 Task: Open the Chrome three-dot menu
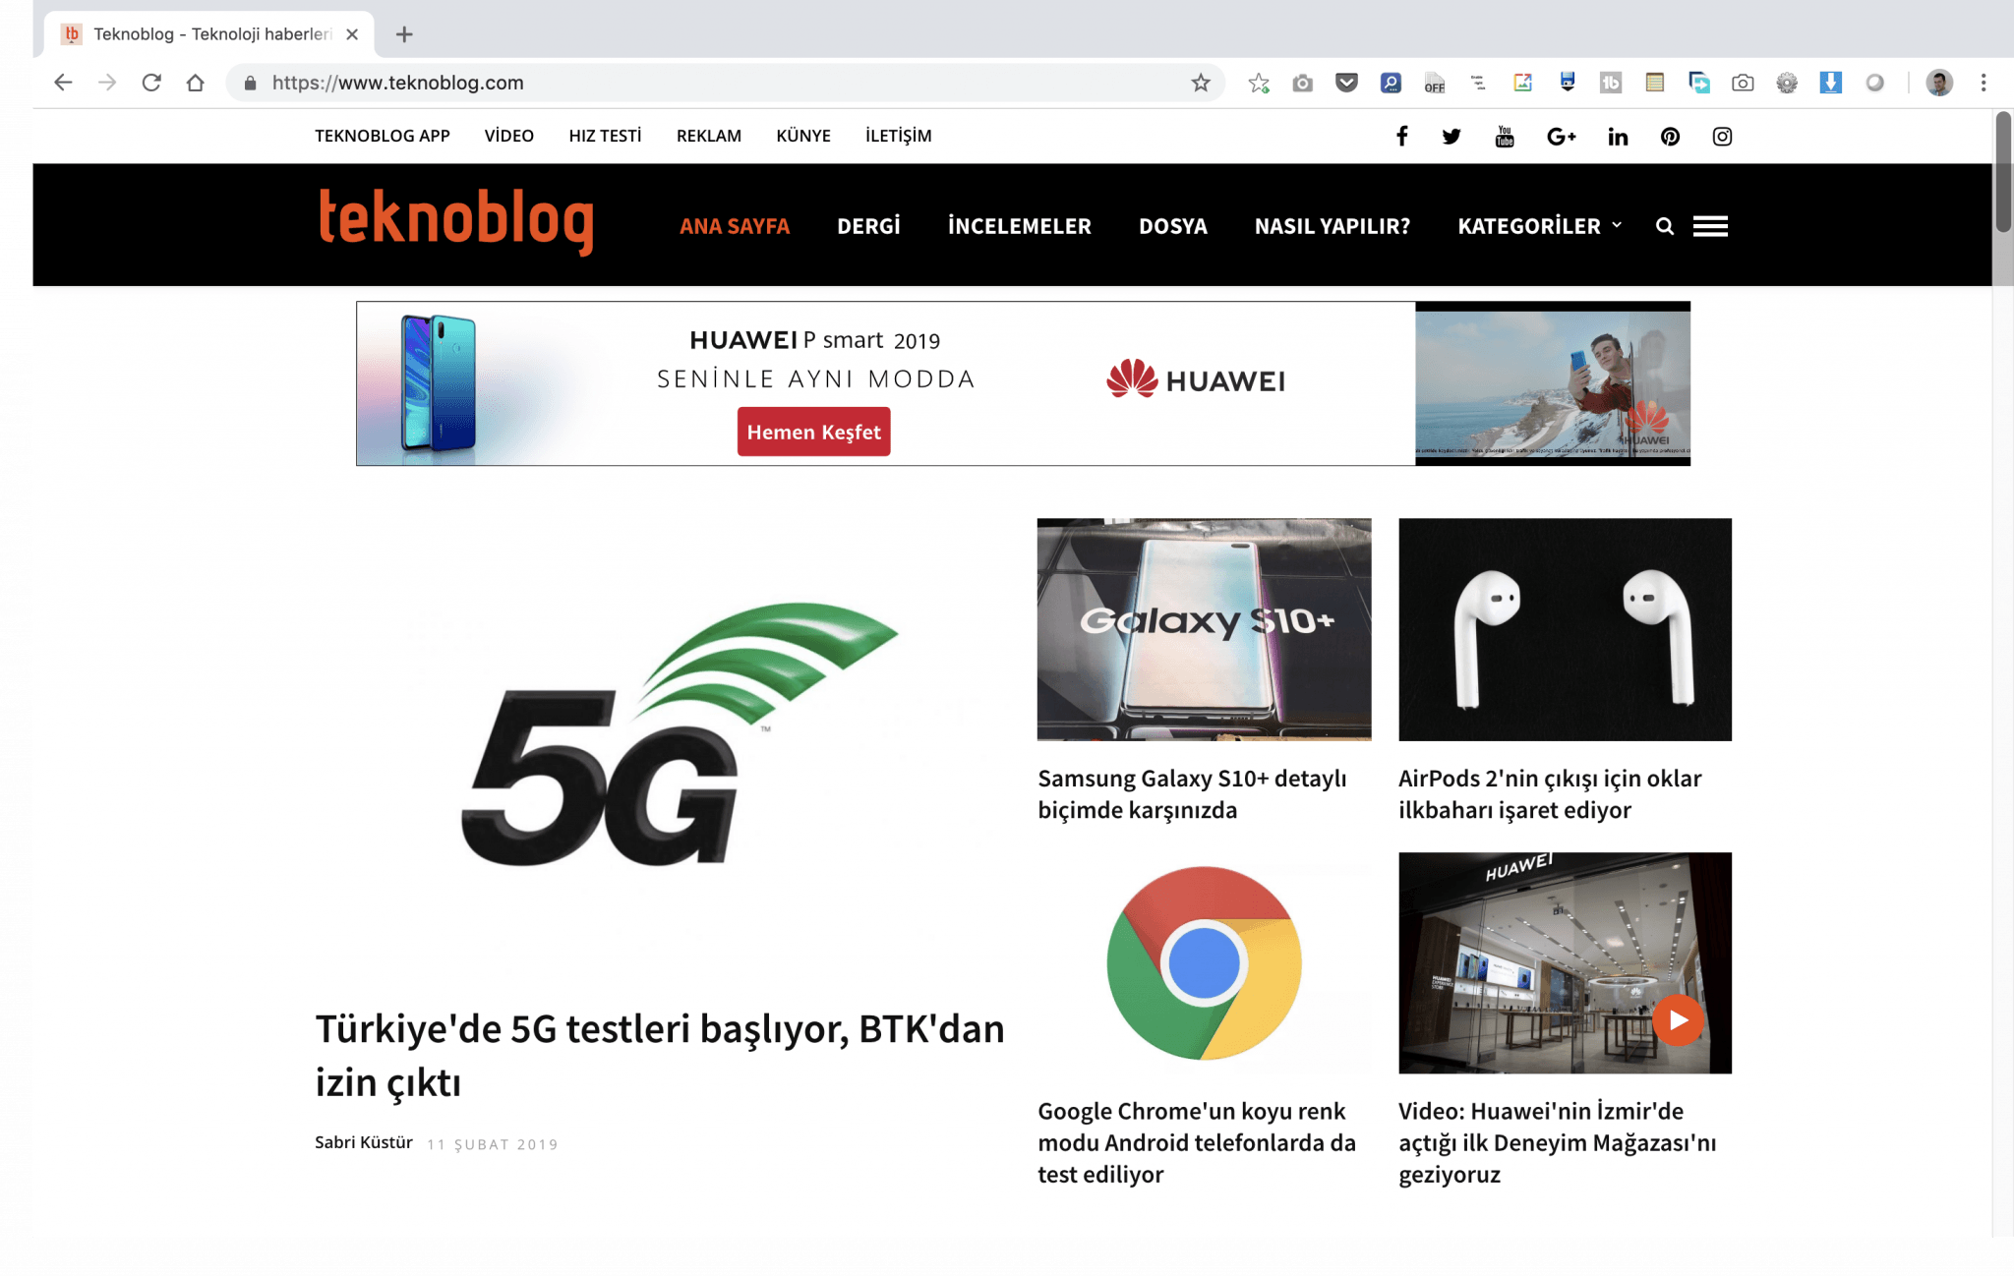1984,83
